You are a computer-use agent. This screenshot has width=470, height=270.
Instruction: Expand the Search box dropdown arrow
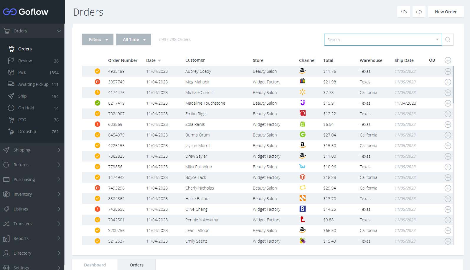437,39
